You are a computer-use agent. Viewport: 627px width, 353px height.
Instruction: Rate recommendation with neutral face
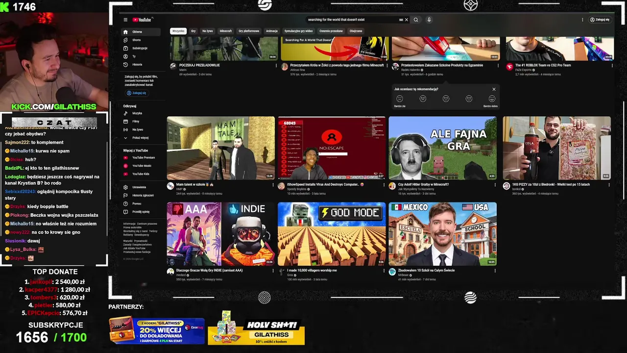[446, 99]
